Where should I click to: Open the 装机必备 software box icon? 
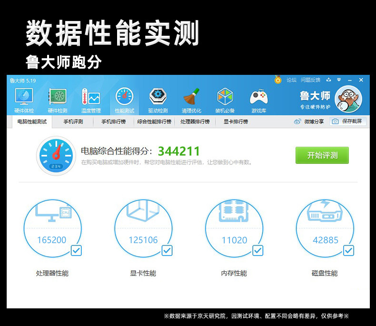[x=225, y=96]
